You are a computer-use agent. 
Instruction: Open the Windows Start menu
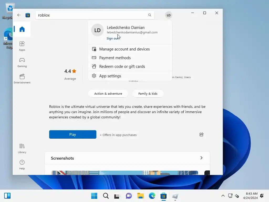[x=94, y=196]
